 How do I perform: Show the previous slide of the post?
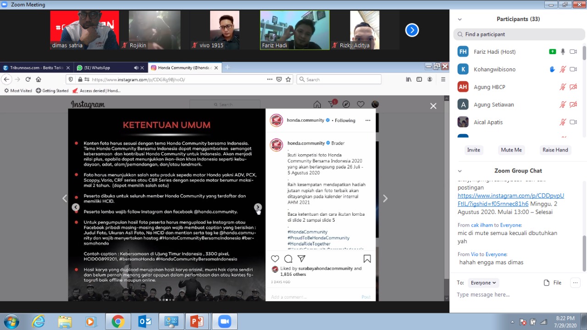(x=76, y=207)
